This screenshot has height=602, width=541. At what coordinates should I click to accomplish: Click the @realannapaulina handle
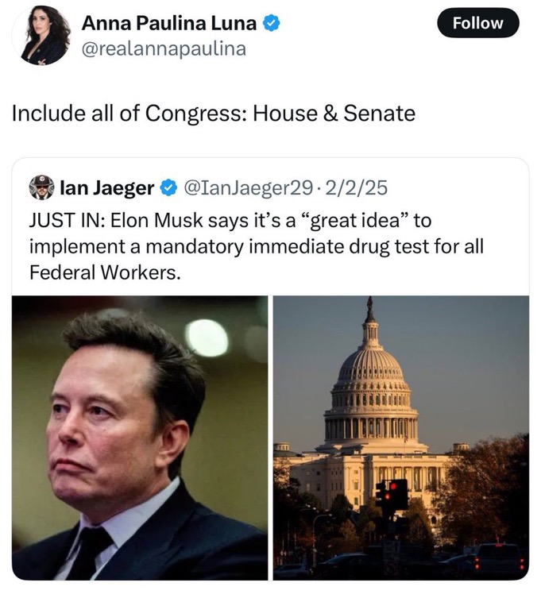click(x=164, y=49)
